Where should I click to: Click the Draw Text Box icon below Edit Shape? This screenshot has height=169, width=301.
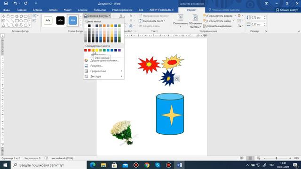(34, 21)
